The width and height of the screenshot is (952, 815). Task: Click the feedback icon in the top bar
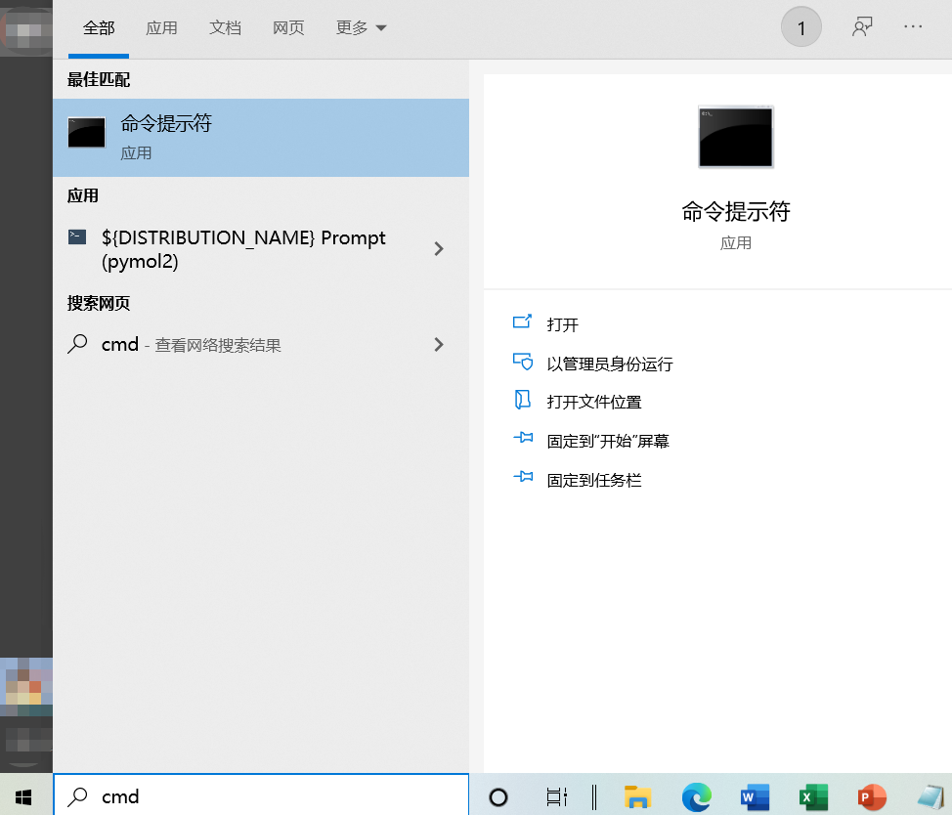[862, 26]
